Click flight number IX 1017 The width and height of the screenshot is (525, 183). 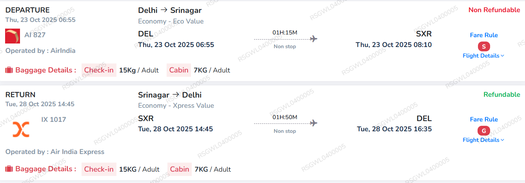coord(54,120)
